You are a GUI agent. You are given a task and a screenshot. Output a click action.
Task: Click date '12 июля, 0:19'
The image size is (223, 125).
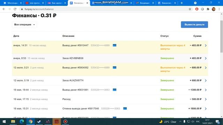21,81
